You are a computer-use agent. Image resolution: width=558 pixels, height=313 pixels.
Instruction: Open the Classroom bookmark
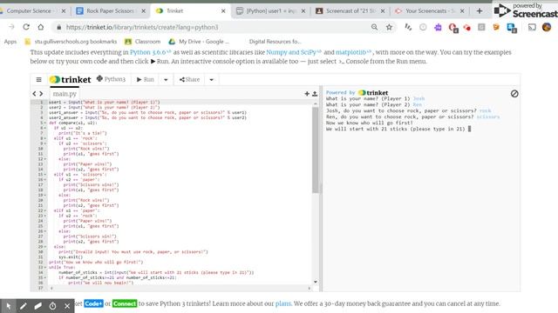pyautogui.click(x=143, y=42)
